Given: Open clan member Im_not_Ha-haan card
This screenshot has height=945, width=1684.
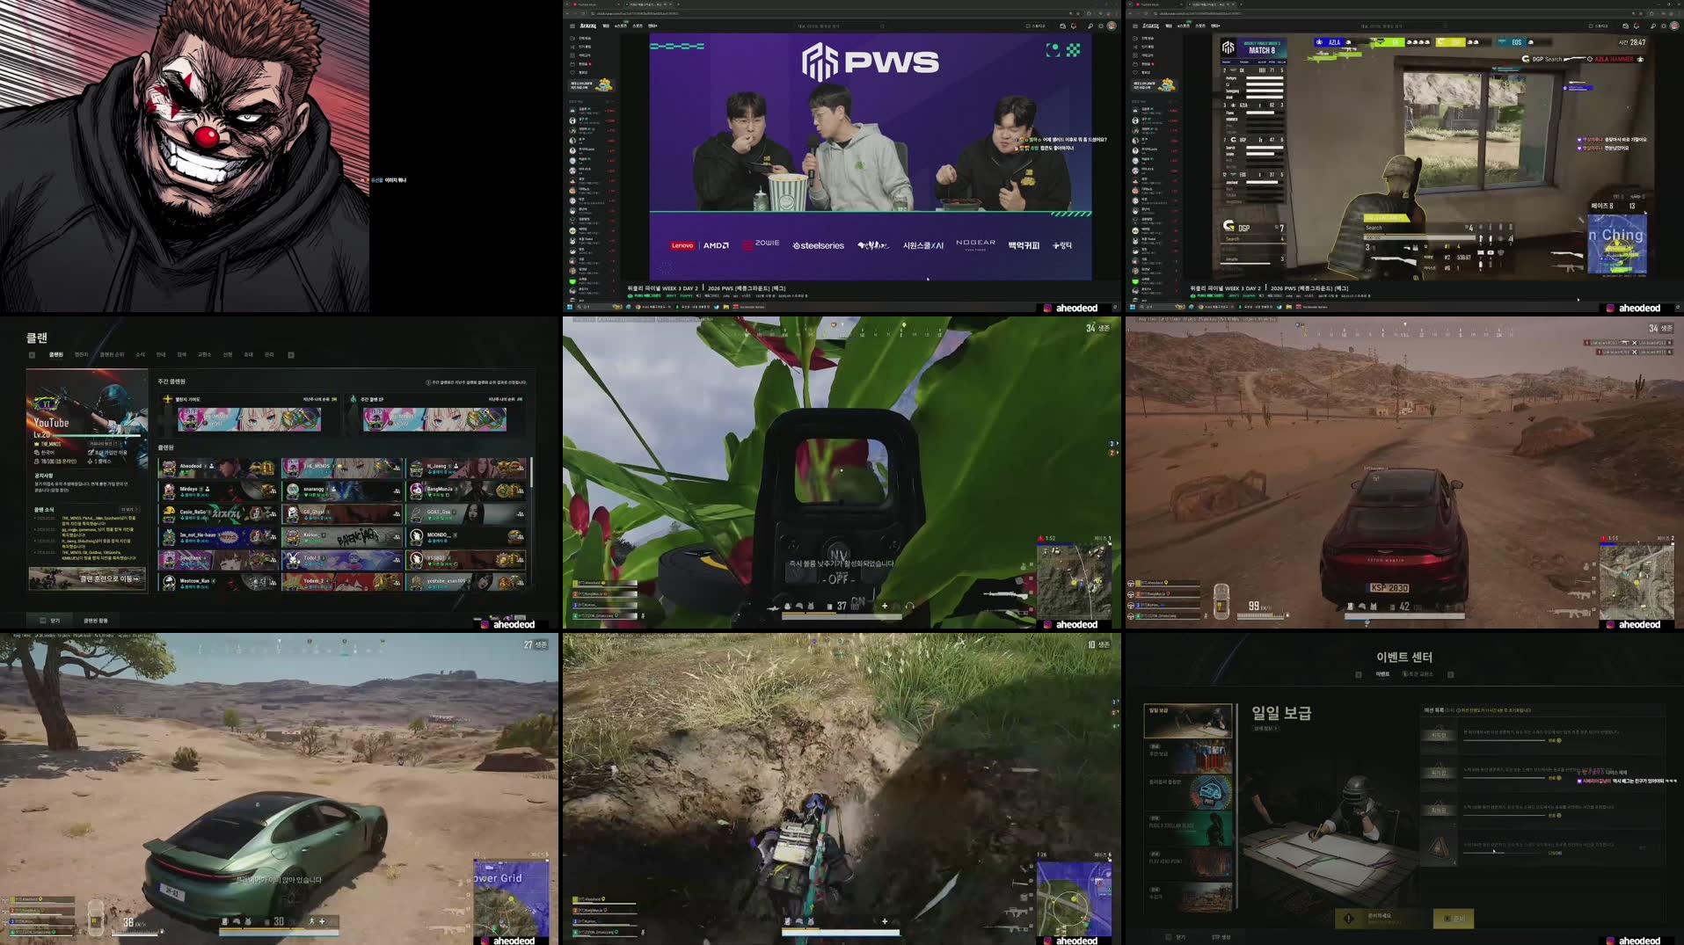Looking at the screenshot, I should [x=218, y=535].
